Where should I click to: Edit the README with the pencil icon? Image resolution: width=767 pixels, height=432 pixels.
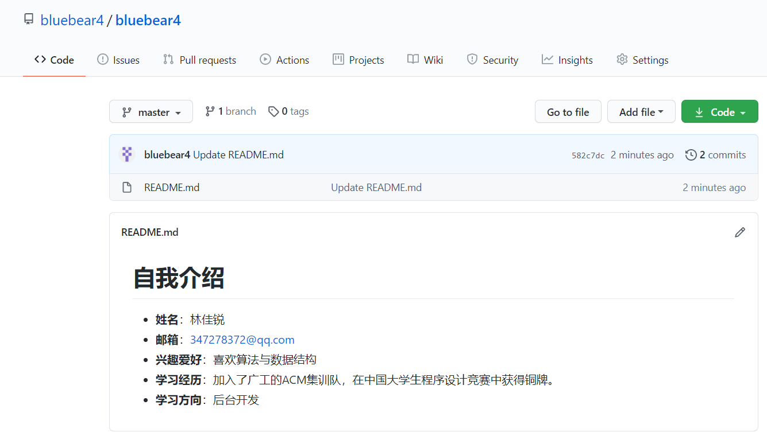pos(740,232)
